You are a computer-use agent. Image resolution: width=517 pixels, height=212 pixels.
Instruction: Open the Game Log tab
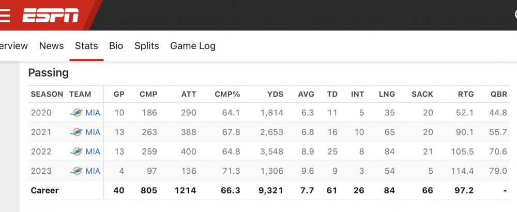(x=193, y=46)
